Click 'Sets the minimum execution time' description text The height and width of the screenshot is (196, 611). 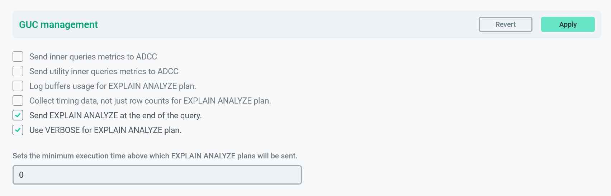point(155,156)
